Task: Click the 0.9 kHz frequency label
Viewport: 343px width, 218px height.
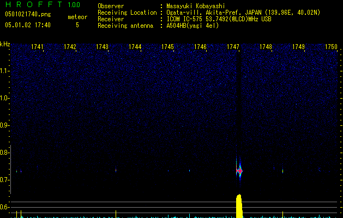Action: pos(4,125)
